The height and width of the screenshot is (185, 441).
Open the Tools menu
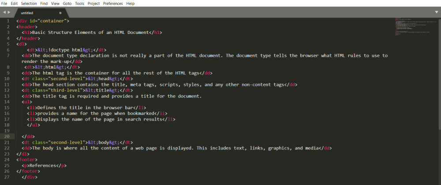pyautogui.click(x=79, y=4)
